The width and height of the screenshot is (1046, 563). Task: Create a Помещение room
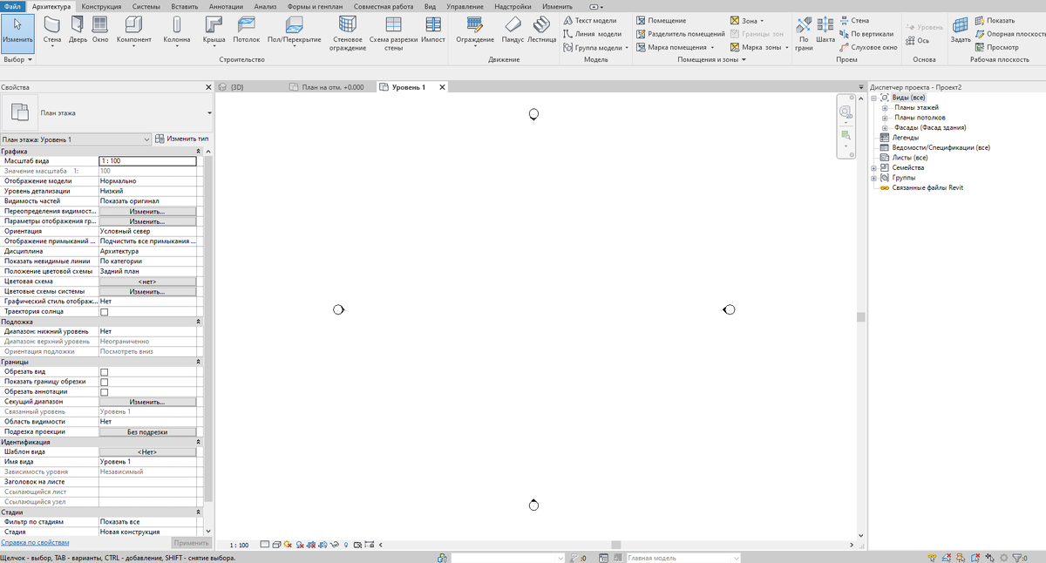(x=661, y=20)
